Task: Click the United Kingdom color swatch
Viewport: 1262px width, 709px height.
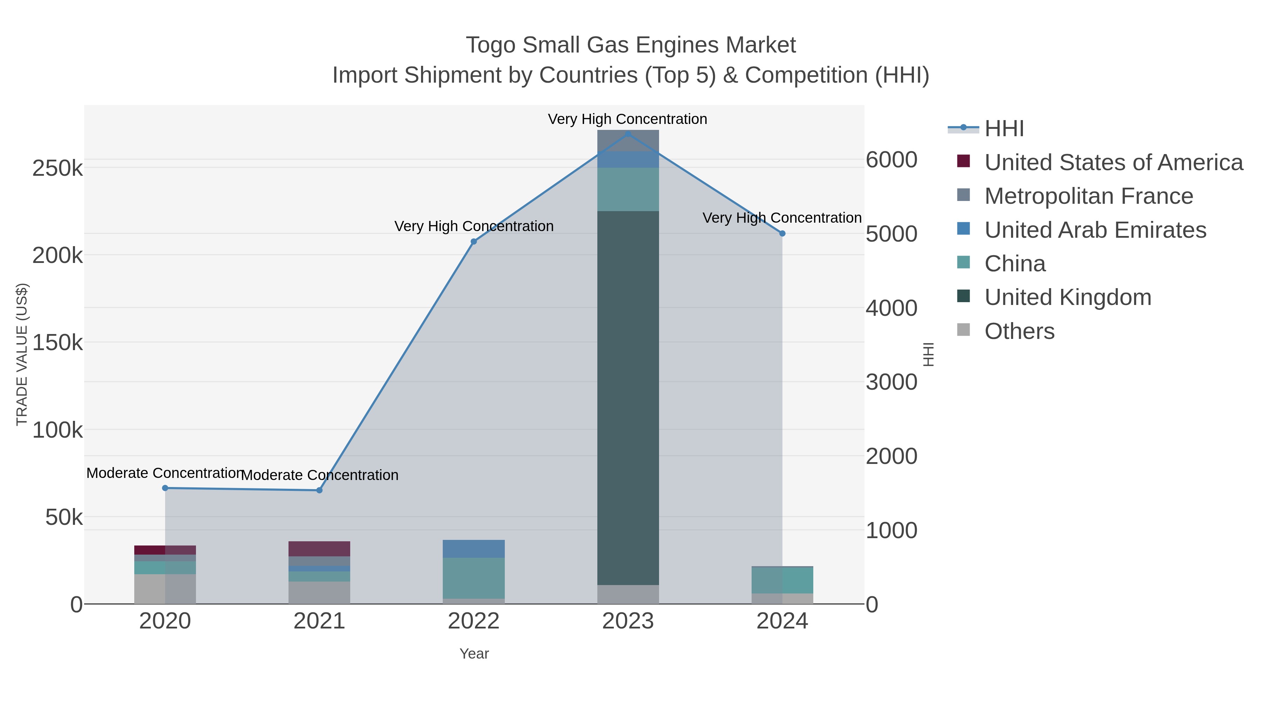Action: click(x=963, y=296)
